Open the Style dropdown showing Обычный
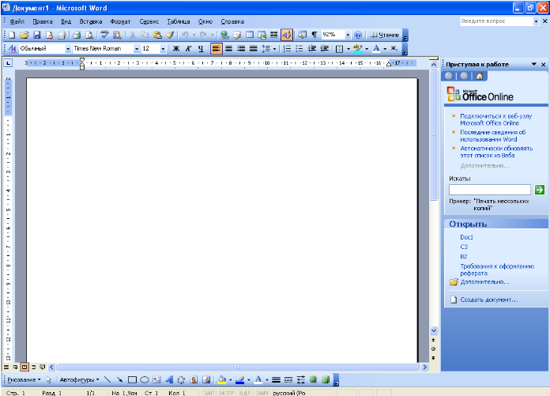The height and width of the screenshot is (396, 550). coord(68,49)
